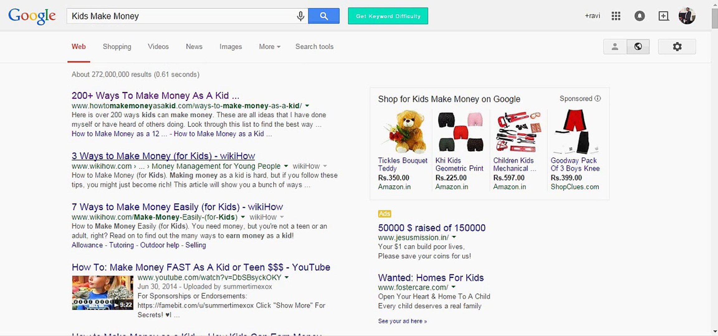718x336 pixels.
Task: Expand arrow beside youtube.com watch URL
Action: (287, 277)
